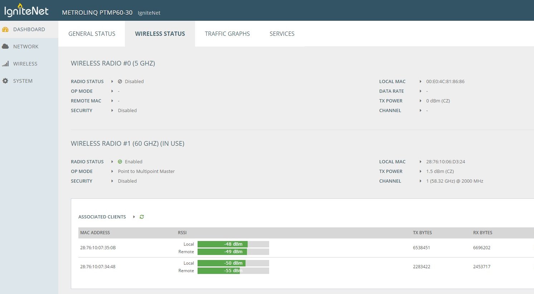The height and width of the screenshot is (294, 534).
Task: Click the Disabled status circle icon
Action: pyautogui.click(x=120, y=81)
